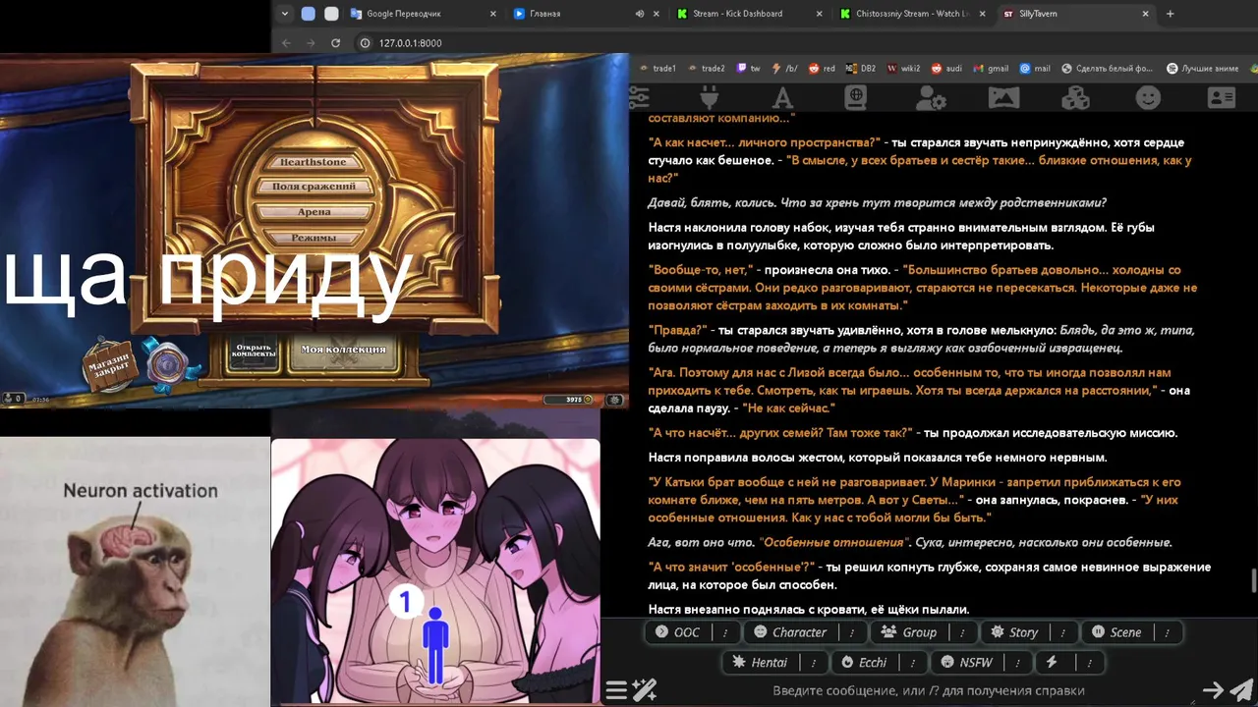Click the Character quick reply button
The image size is (1258, 707).
click(x=791, y=632)
